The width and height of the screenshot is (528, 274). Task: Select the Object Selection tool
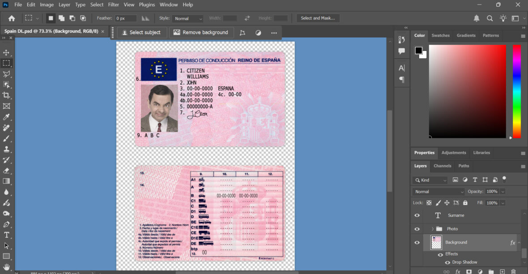click(x=6, y=85)
